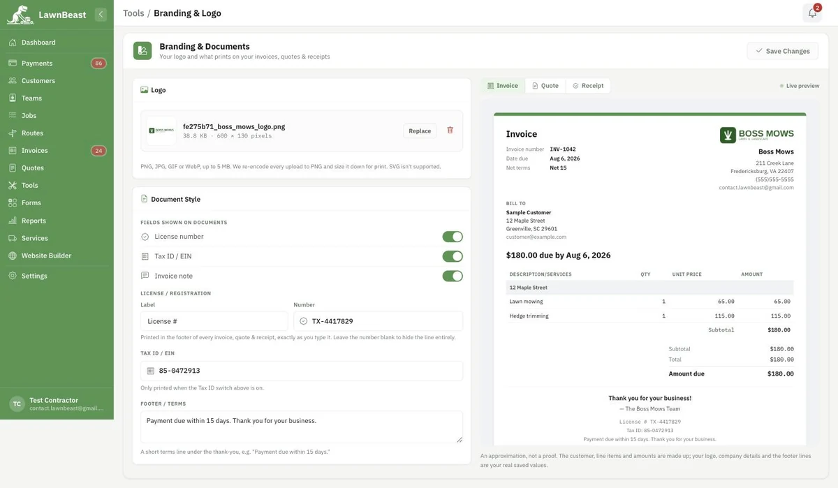The image size is (838, 488).
Task: Click the TC avatar circle
Action: click(17, 404)
